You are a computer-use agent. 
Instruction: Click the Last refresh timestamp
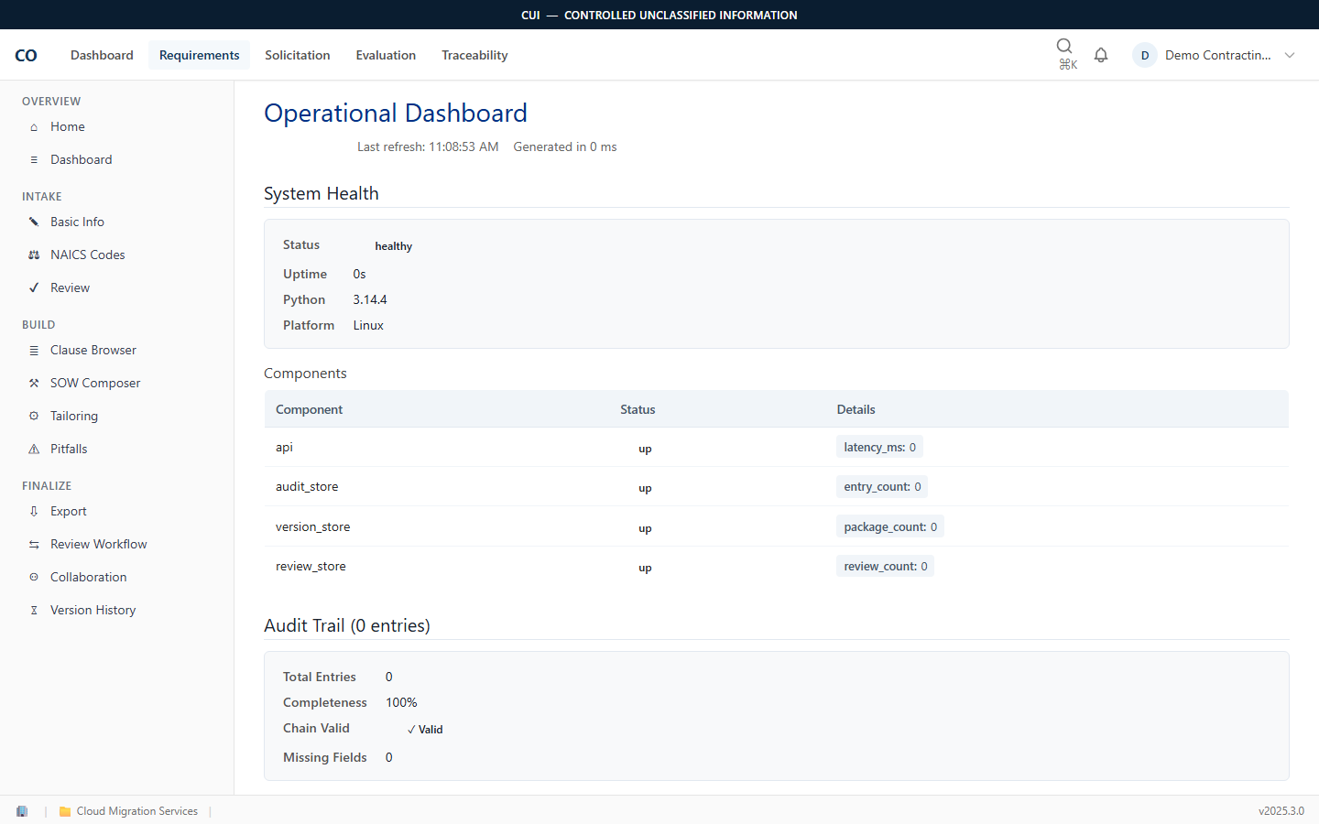point(428,146)
